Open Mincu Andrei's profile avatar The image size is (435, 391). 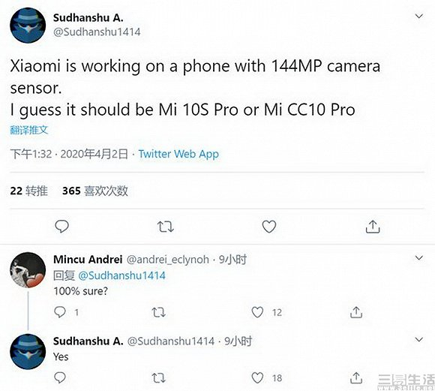click(x=28, y=270)
